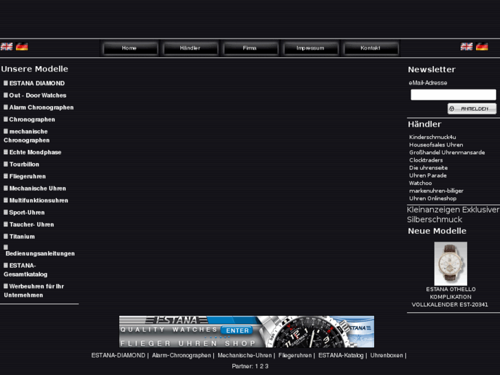Open Chronographen category in sidebar
Viewport: 500px width, 375px height.
point(32,120)
